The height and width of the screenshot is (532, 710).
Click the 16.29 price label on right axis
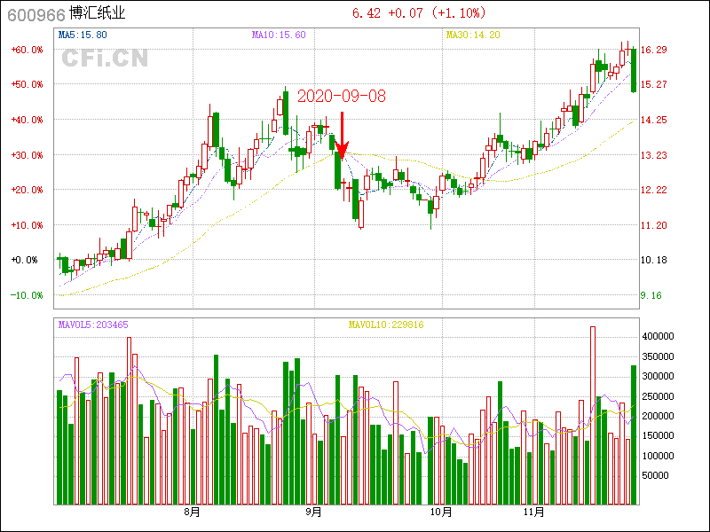(x=654, y=50)
